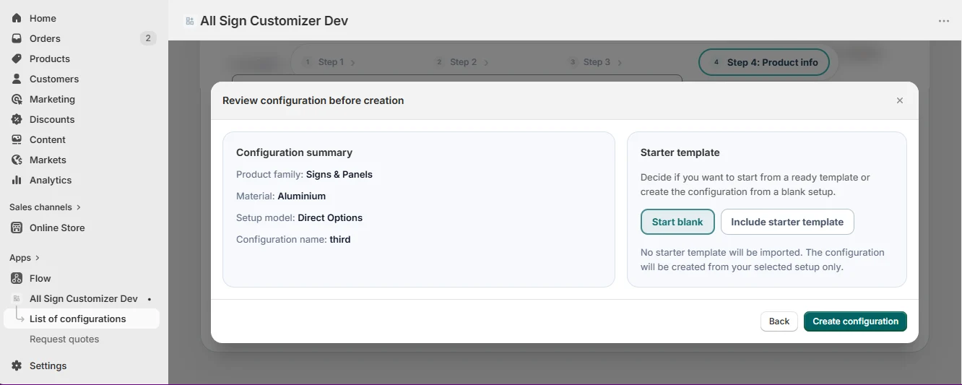The height and width of the screenshot is (385, 962).
Task: Expand the Sales channels section
Action: point(45,207)
